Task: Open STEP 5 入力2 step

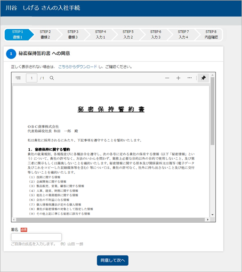Action: click(128, 34)
